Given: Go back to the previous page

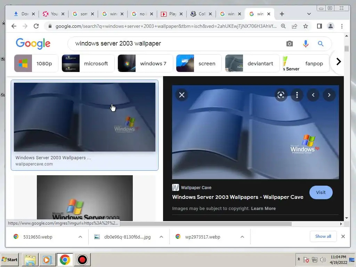Looking at the screenshot, I should 14,26.
